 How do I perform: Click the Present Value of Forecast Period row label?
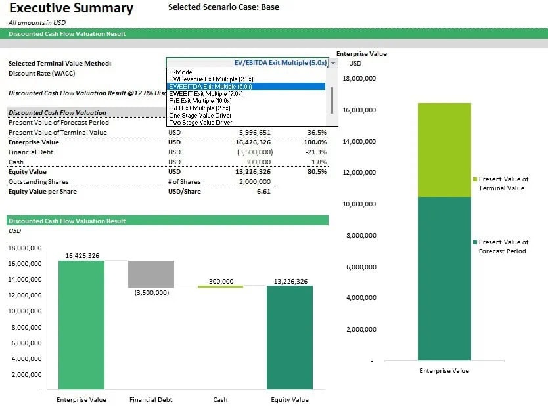click(58, 123)
